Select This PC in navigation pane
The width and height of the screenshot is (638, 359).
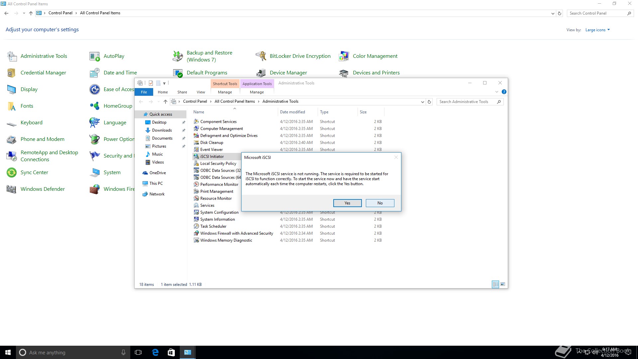pyautogui.click(x=156, y=183)
